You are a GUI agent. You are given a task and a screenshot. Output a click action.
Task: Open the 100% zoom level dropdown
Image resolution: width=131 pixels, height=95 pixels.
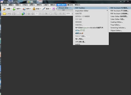point(72,14)
